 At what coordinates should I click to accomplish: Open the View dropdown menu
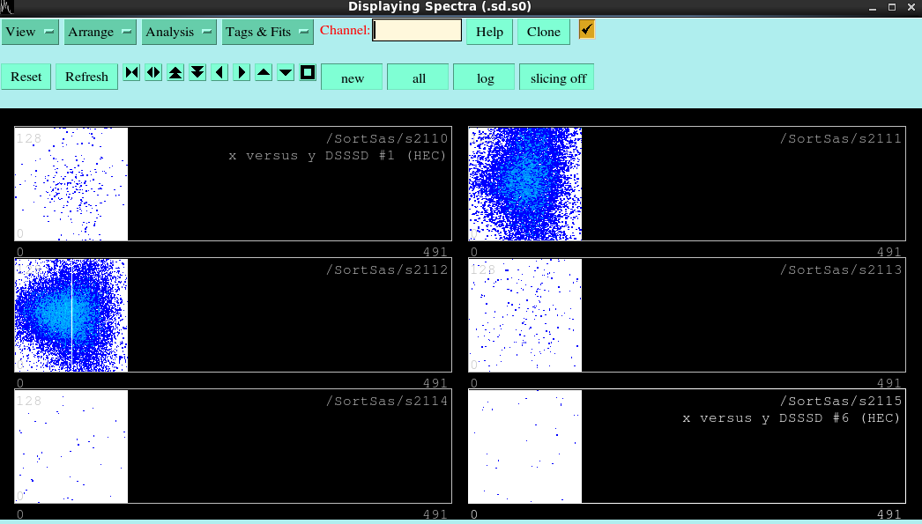click(x=30, y=32)
